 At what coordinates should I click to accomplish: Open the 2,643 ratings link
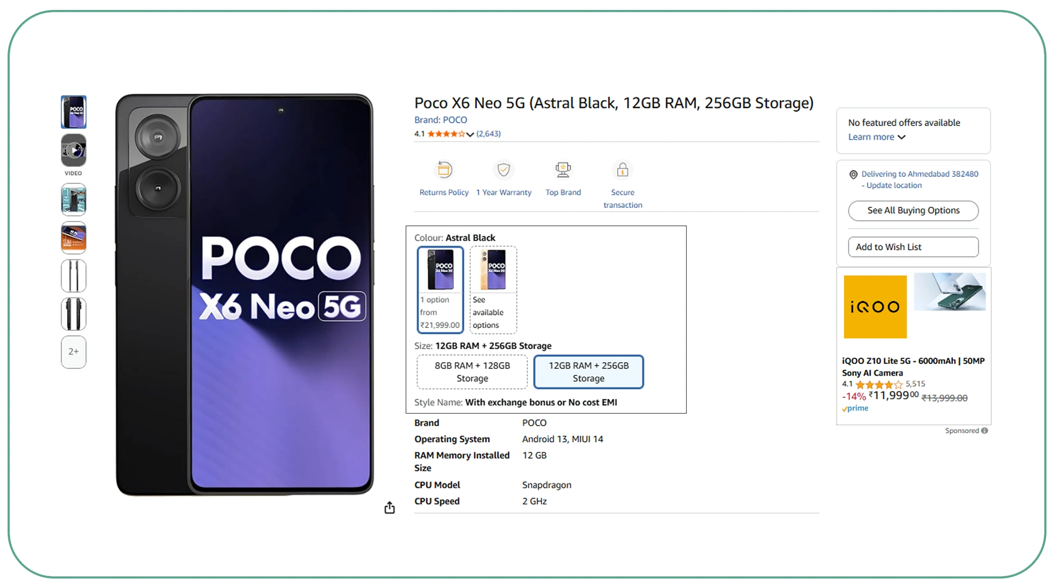[488, 134]
